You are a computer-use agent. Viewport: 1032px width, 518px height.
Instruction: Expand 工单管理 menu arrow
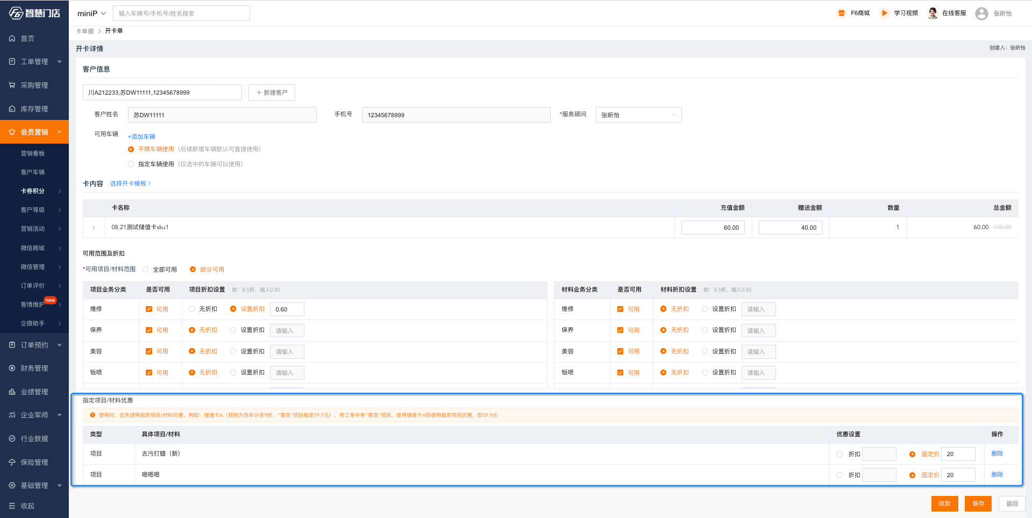(x=59, y=61)
